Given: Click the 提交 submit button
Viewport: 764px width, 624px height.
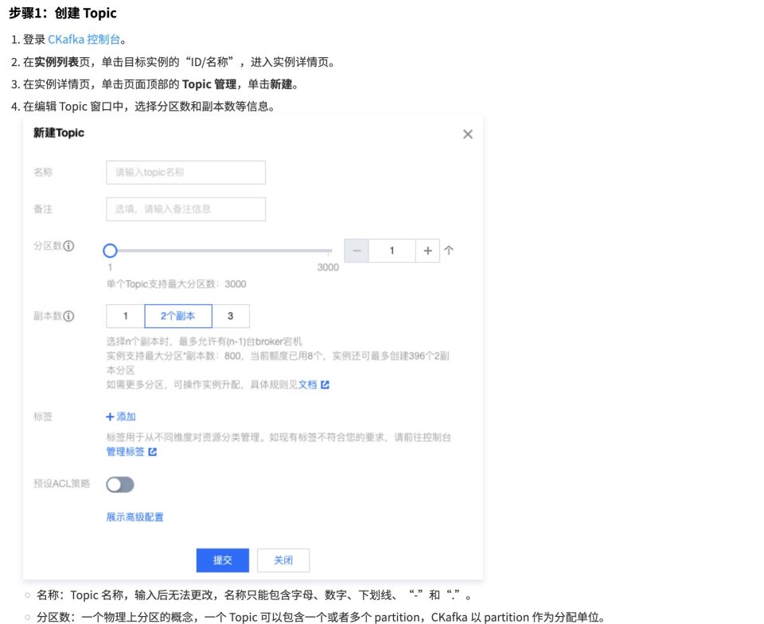Looking at the screenshot, I should click(x=222, y=560).
